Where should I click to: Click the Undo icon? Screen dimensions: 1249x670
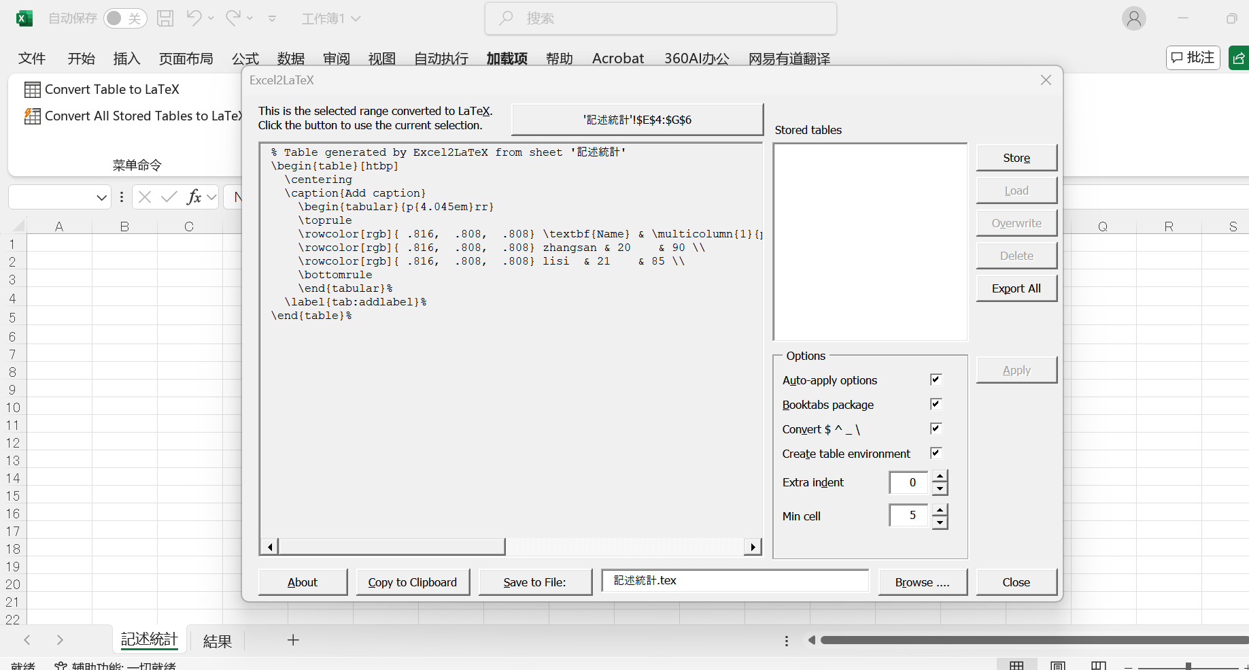click(193, 18)
